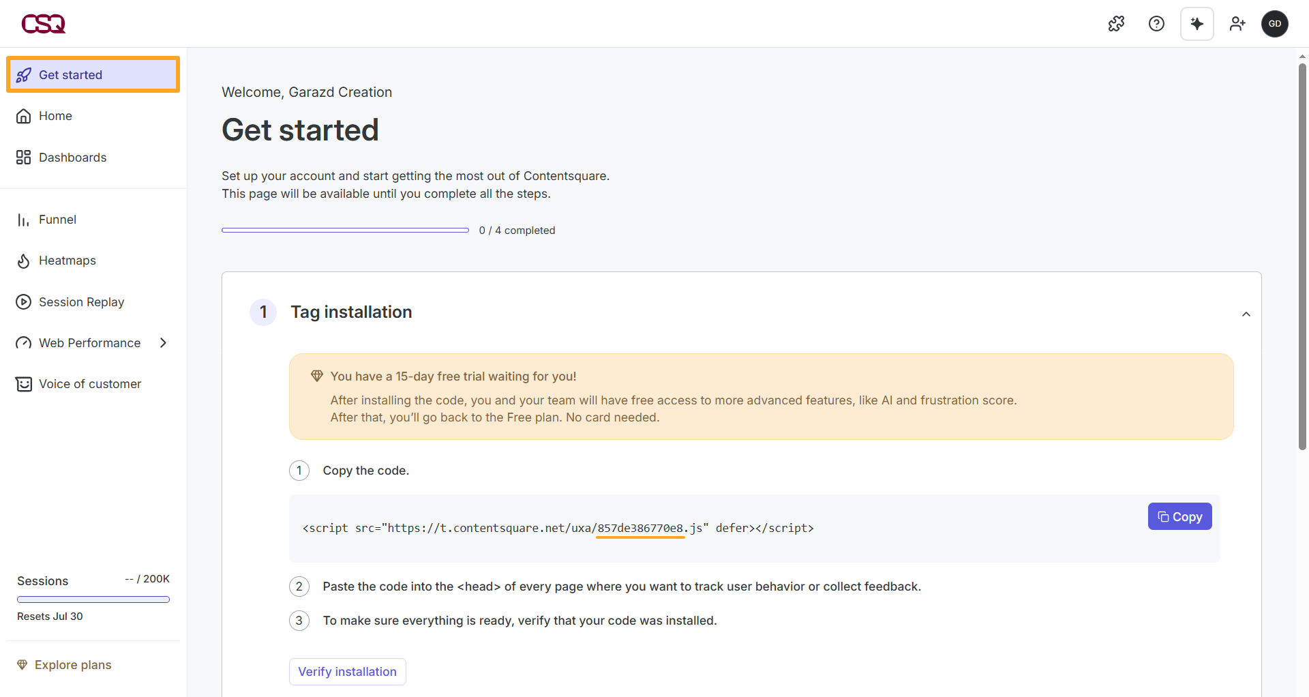Click the Session Replay play icon
This screenshot has width=1309, height=697.
(x=24, y=302)
